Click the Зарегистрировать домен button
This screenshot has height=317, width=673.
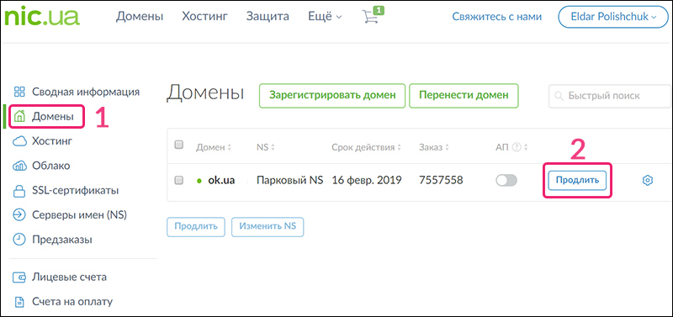[x=332, y=95]
